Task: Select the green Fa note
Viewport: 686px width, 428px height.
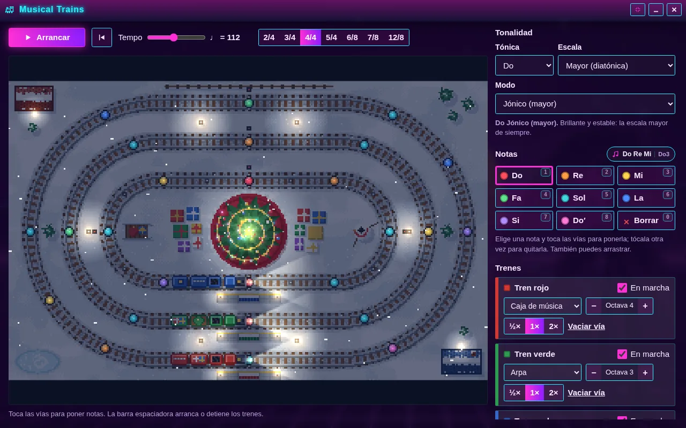Action: 524,198
